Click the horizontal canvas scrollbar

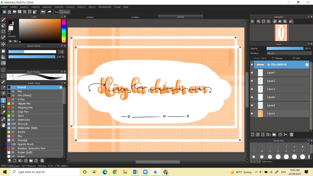pyautogui.click(x=158, y=162)
